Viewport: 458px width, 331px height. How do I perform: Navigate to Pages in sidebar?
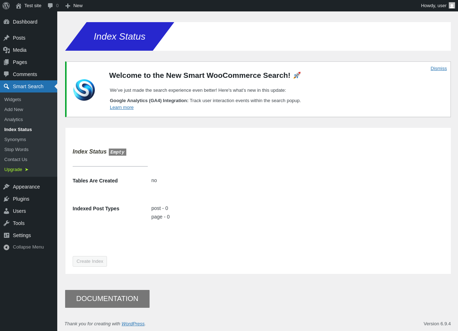tap(29, 62)
